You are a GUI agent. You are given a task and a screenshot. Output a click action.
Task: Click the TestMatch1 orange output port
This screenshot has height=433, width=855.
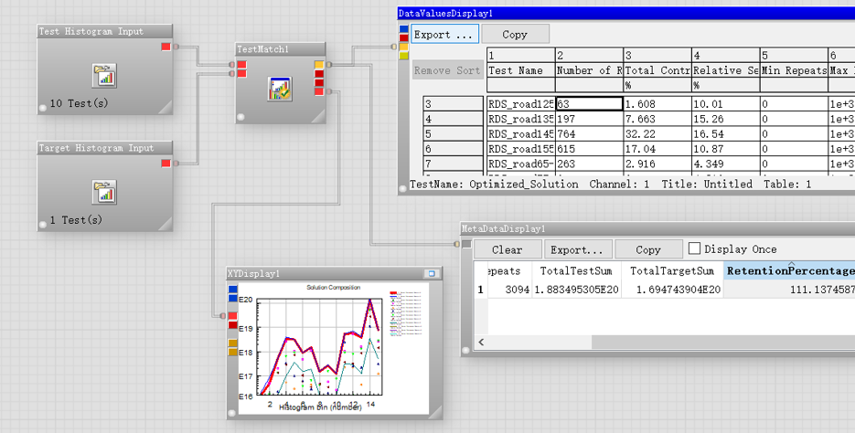(319, 65)
